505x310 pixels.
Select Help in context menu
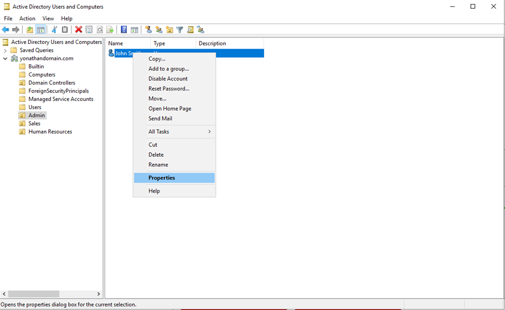(174, 191)
